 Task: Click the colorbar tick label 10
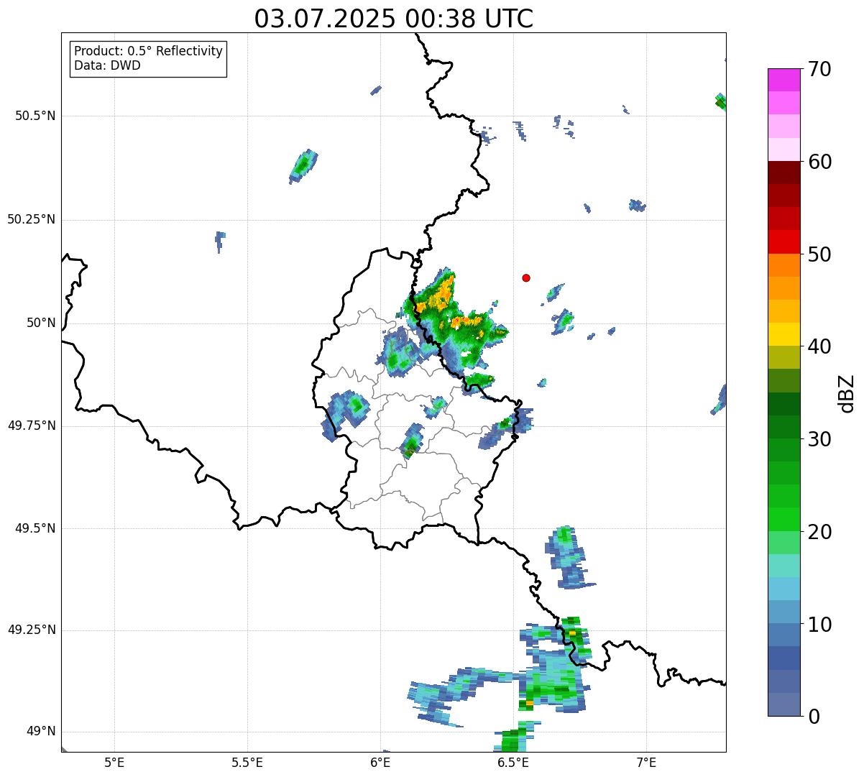(x=819, y=624)
